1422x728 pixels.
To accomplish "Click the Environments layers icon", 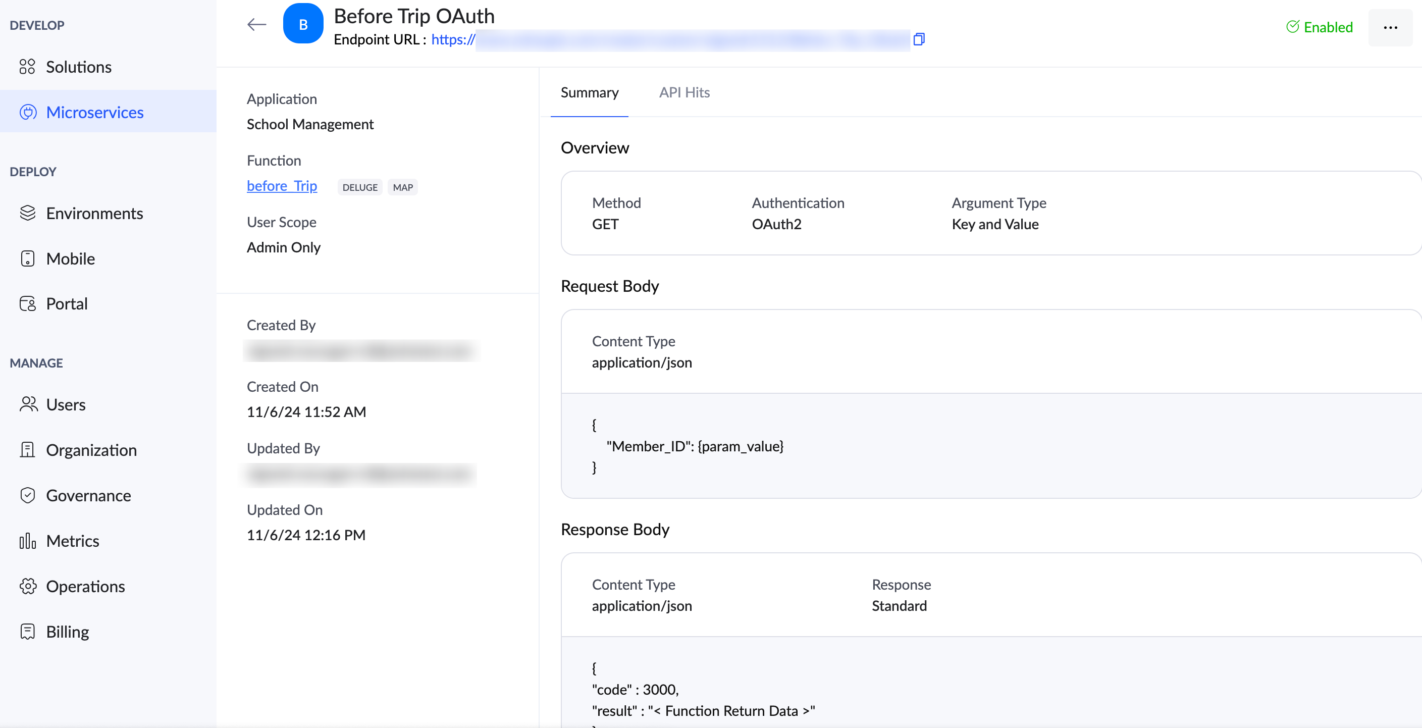I will [x=27, y=213].
